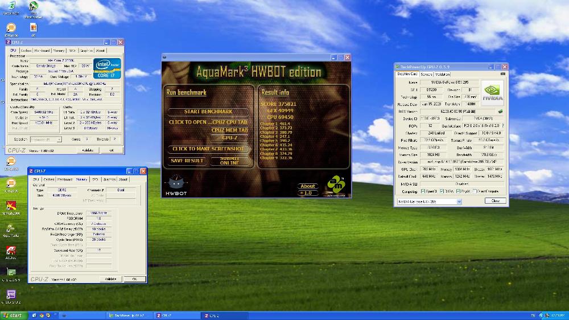Select the Graphics Card tab in GPU-Z
This screenshot has height=320, width=569.
pos(407,73)
